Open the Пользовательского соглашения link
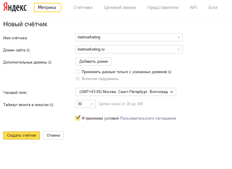 148,118
